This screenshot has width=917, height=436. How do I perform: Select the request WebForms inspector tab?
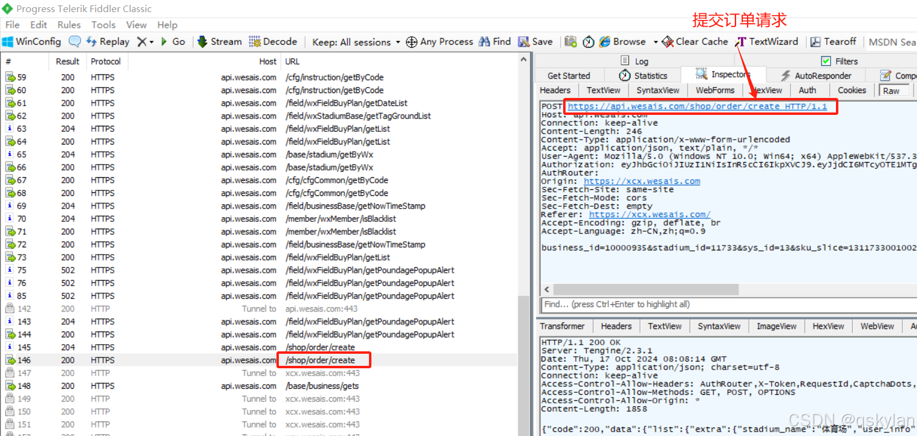pyautogui.click(x=715, y=90)
